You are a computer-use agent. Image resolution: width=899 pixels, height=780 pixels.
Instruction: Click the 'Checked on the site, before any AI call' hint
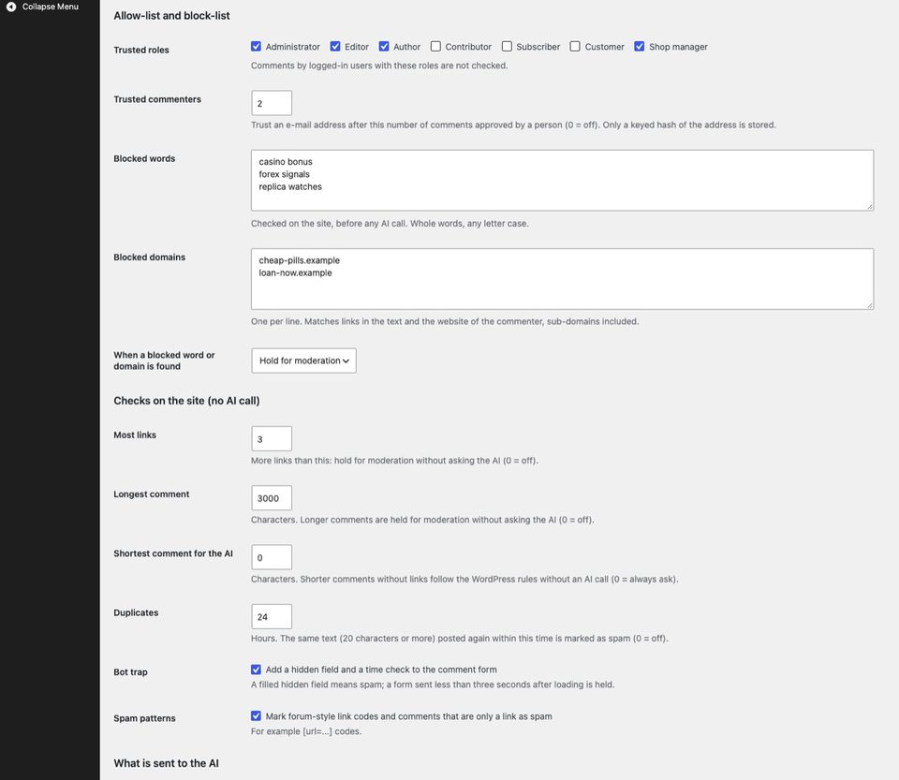point(390,224)
